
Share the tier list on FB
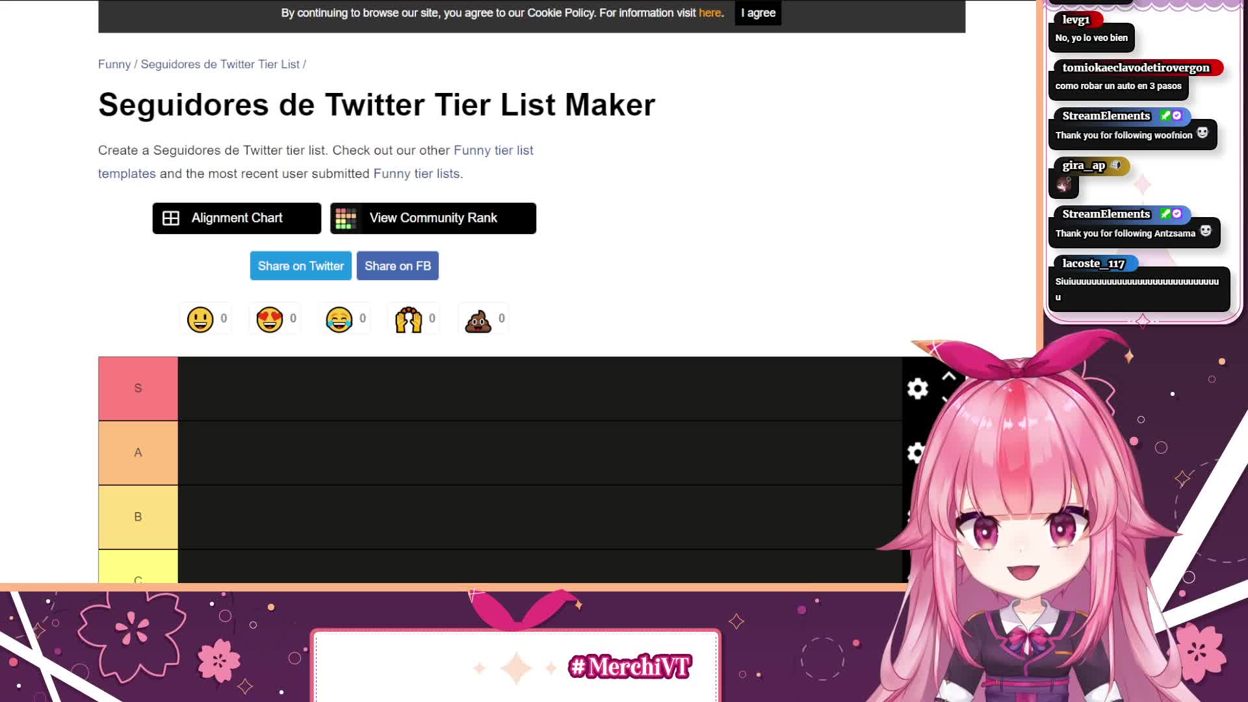pos(398,266)
